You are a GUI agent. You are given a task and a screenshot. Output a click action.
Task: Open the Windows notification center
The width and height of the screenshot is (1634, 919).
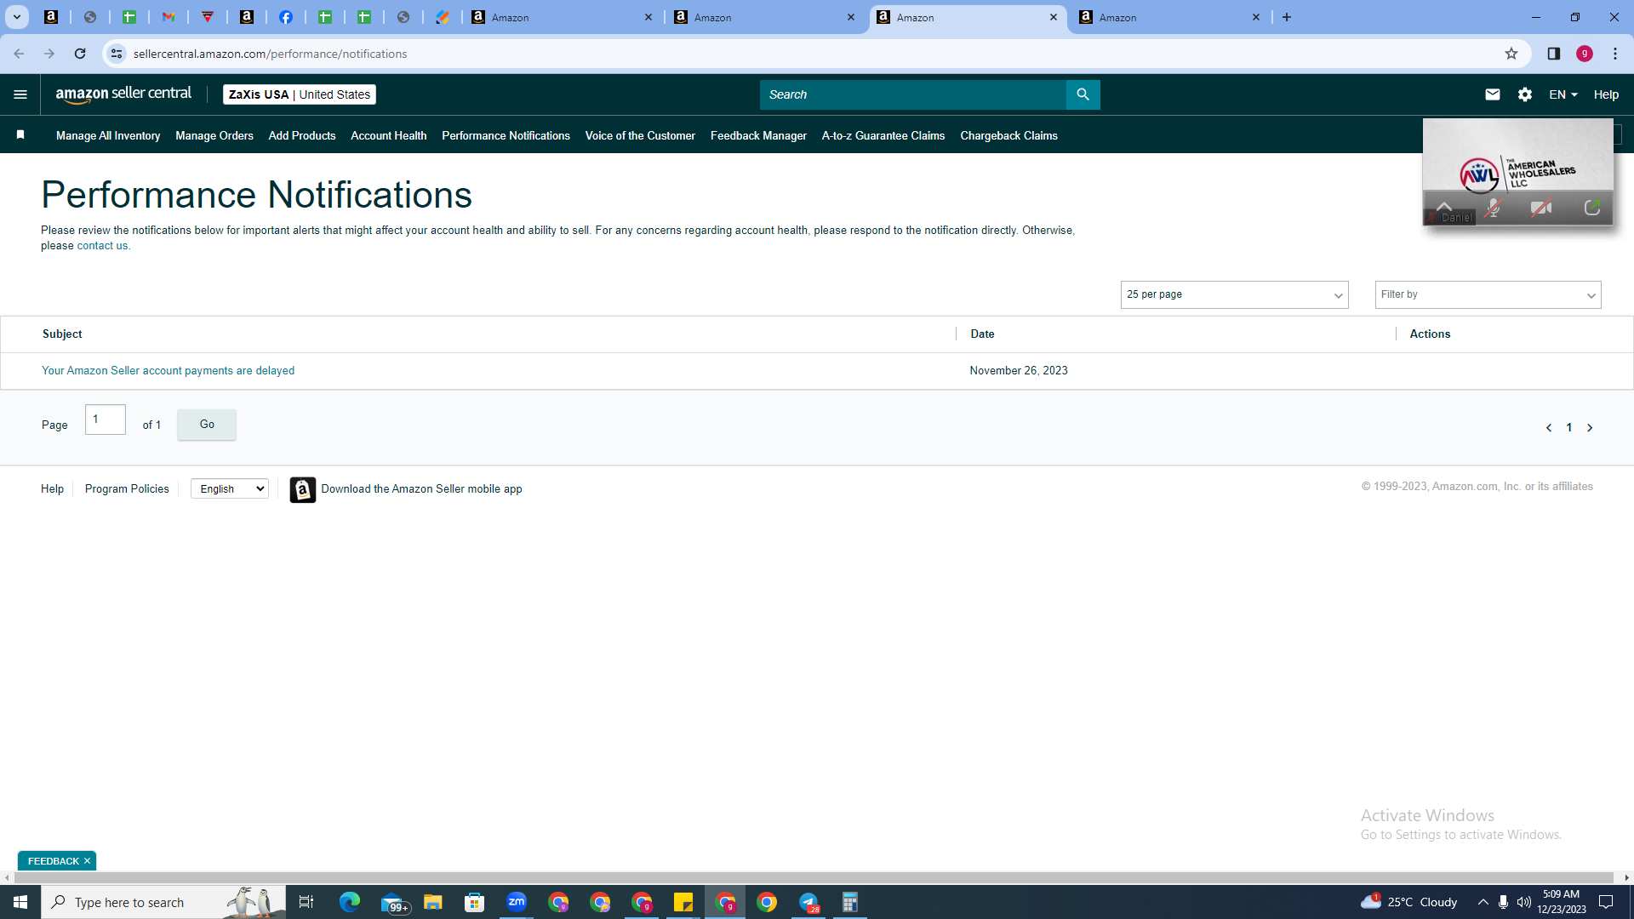pyautogui.click(x=1606, y=902)
